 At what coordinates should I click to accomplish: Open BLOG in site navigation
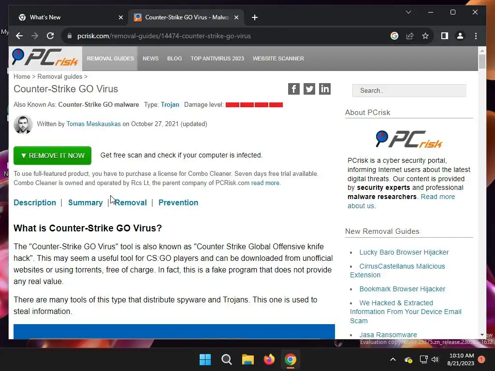175,58
